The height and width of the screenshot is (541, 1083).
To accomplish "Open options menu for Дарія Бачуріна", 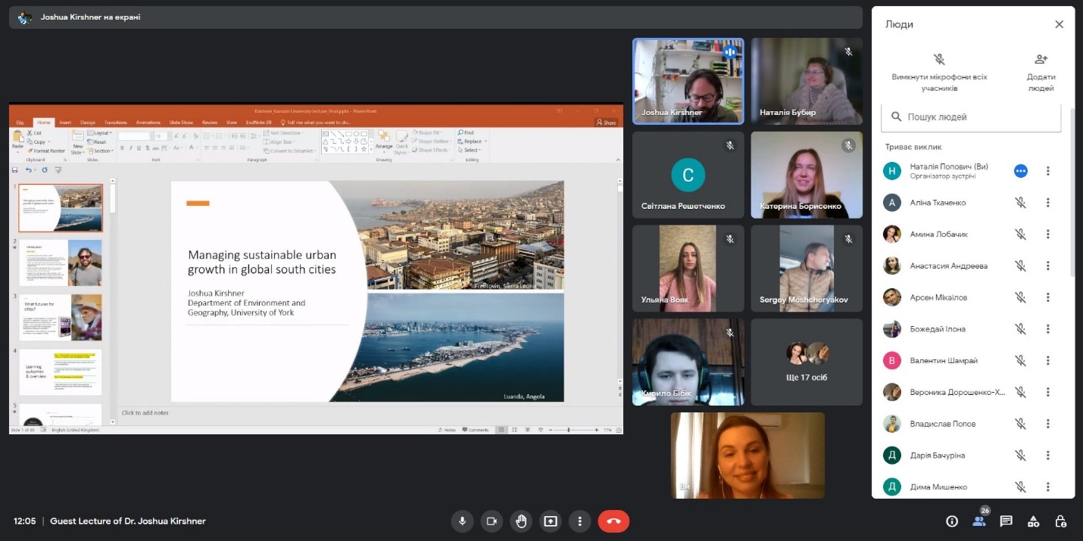I will point(1048,455).
